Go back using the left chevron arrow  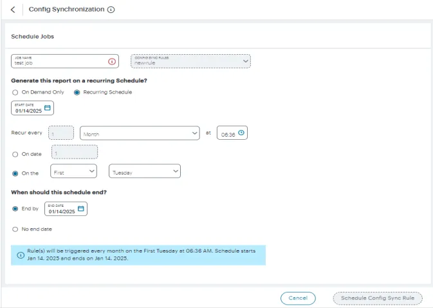(x=13, y=10)
